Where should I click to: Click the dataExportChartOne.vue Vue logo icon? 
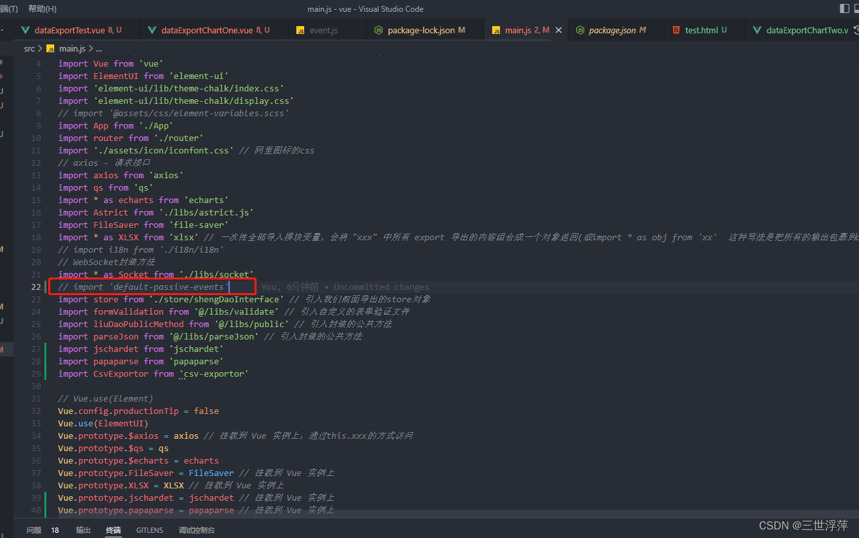pyautogui.click(x=151, y=29)
